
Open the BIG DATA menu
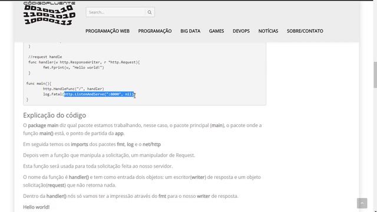[190, 31]
